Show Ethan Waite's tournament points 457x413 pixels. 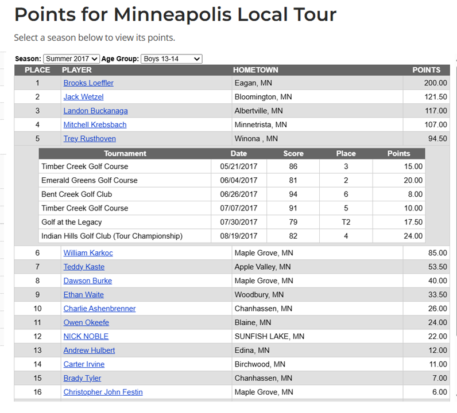click(x=83, y=295)
